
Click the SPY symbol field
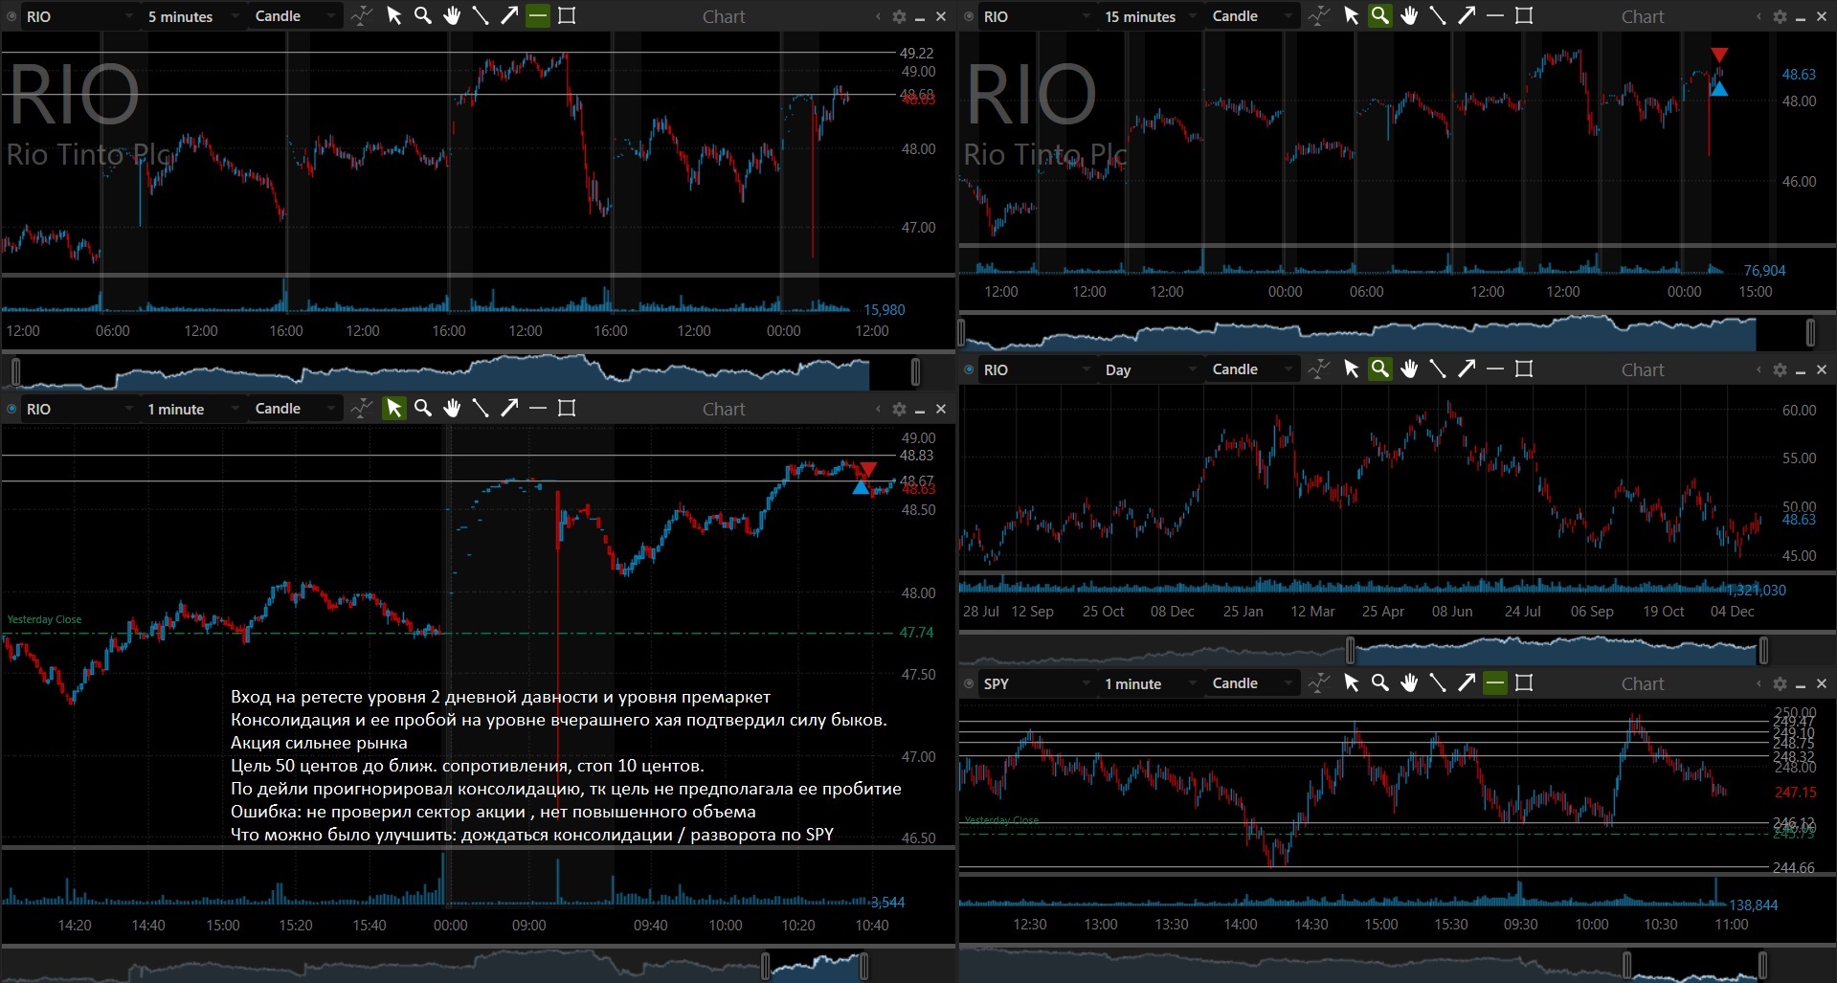pos(1037,683)
